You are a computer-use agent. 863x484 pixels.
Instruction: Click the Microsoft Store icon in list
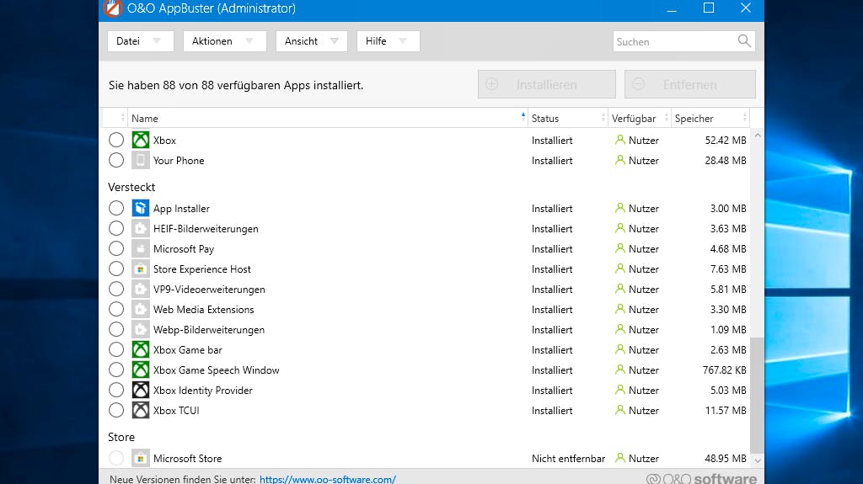click(x=141, y=458)
